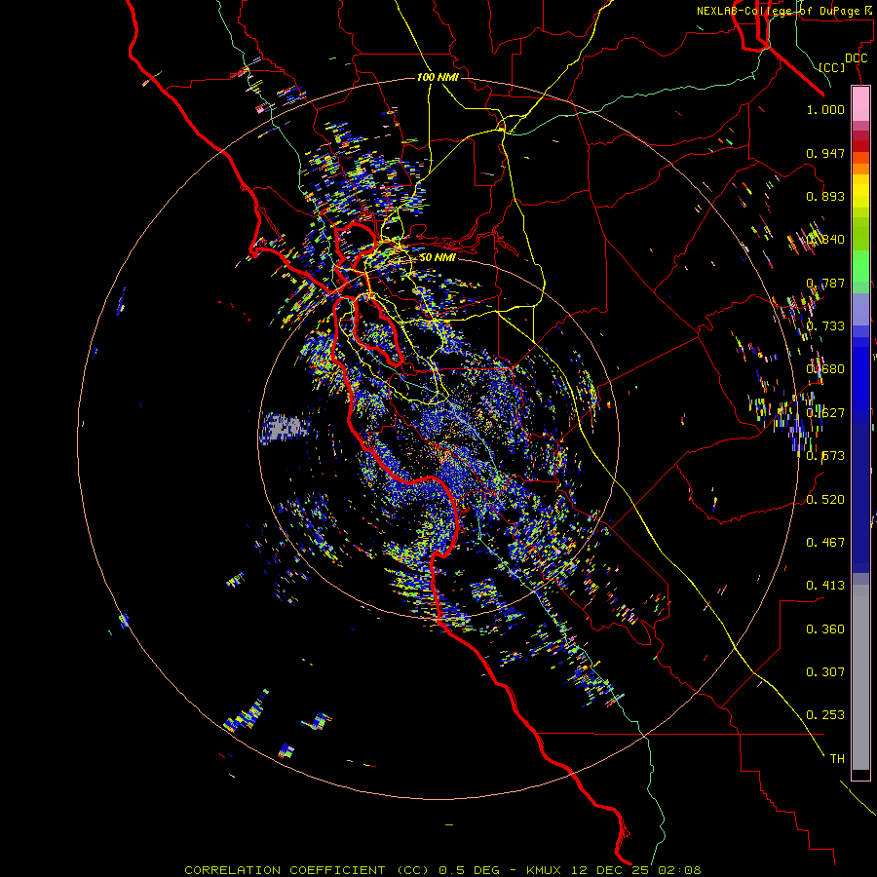Select the 0.733 legend value

click(x=825, y=326)
